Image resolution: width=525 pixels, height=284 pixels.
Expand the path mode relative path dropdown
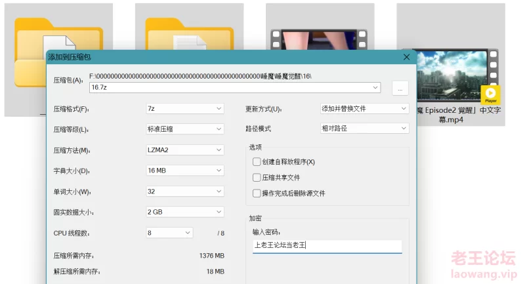pos(364,129)
